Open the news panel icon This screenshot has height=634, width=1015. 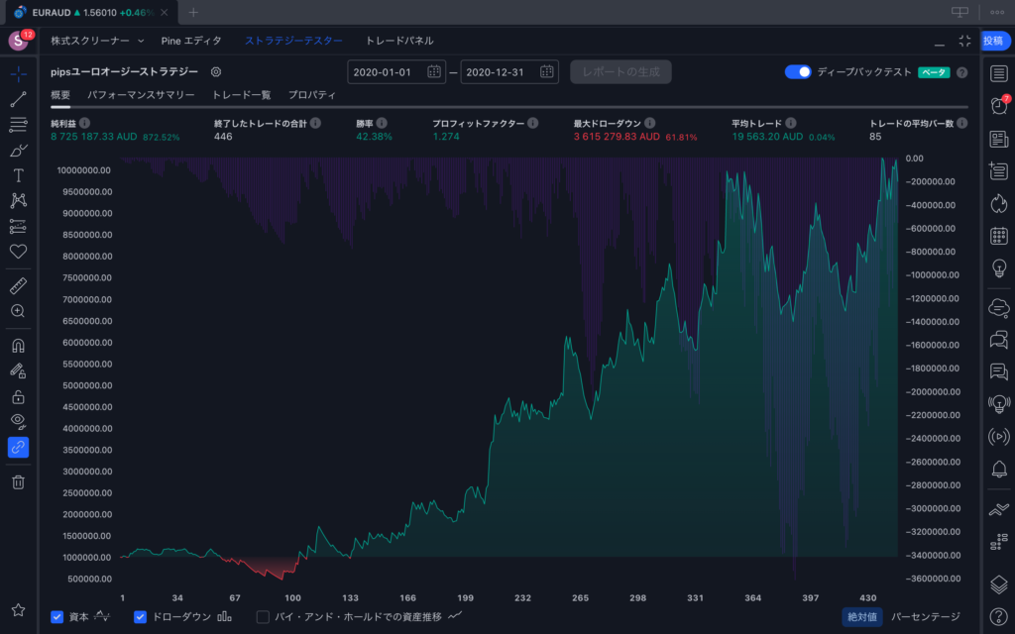point(999,139)
